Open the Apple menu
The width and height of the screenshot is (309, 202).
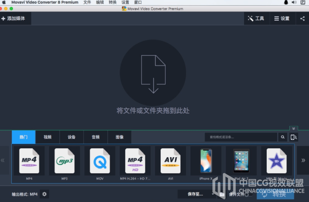tap(4, 2)
